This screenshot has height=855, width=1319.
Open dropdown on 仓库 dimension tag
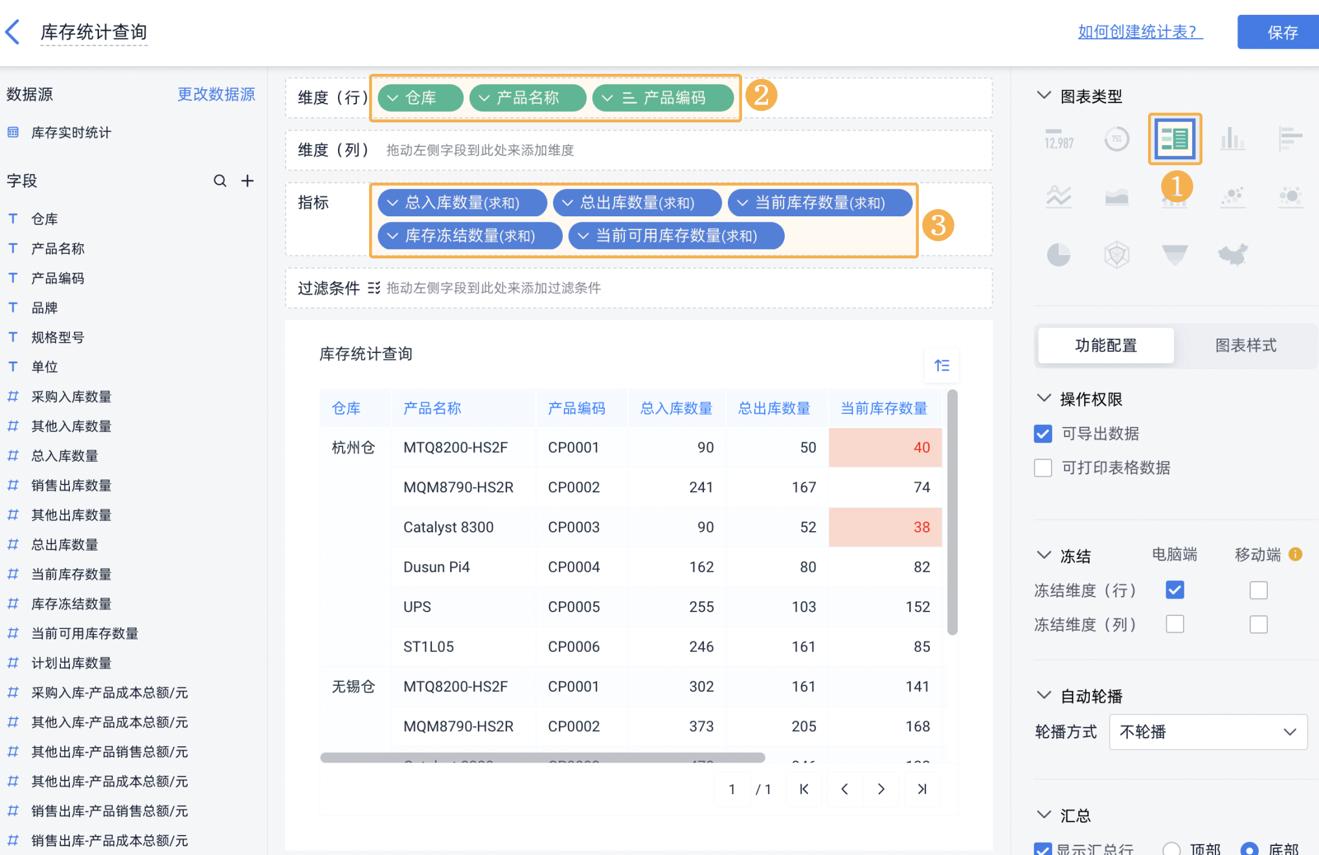tap(392, 98)
